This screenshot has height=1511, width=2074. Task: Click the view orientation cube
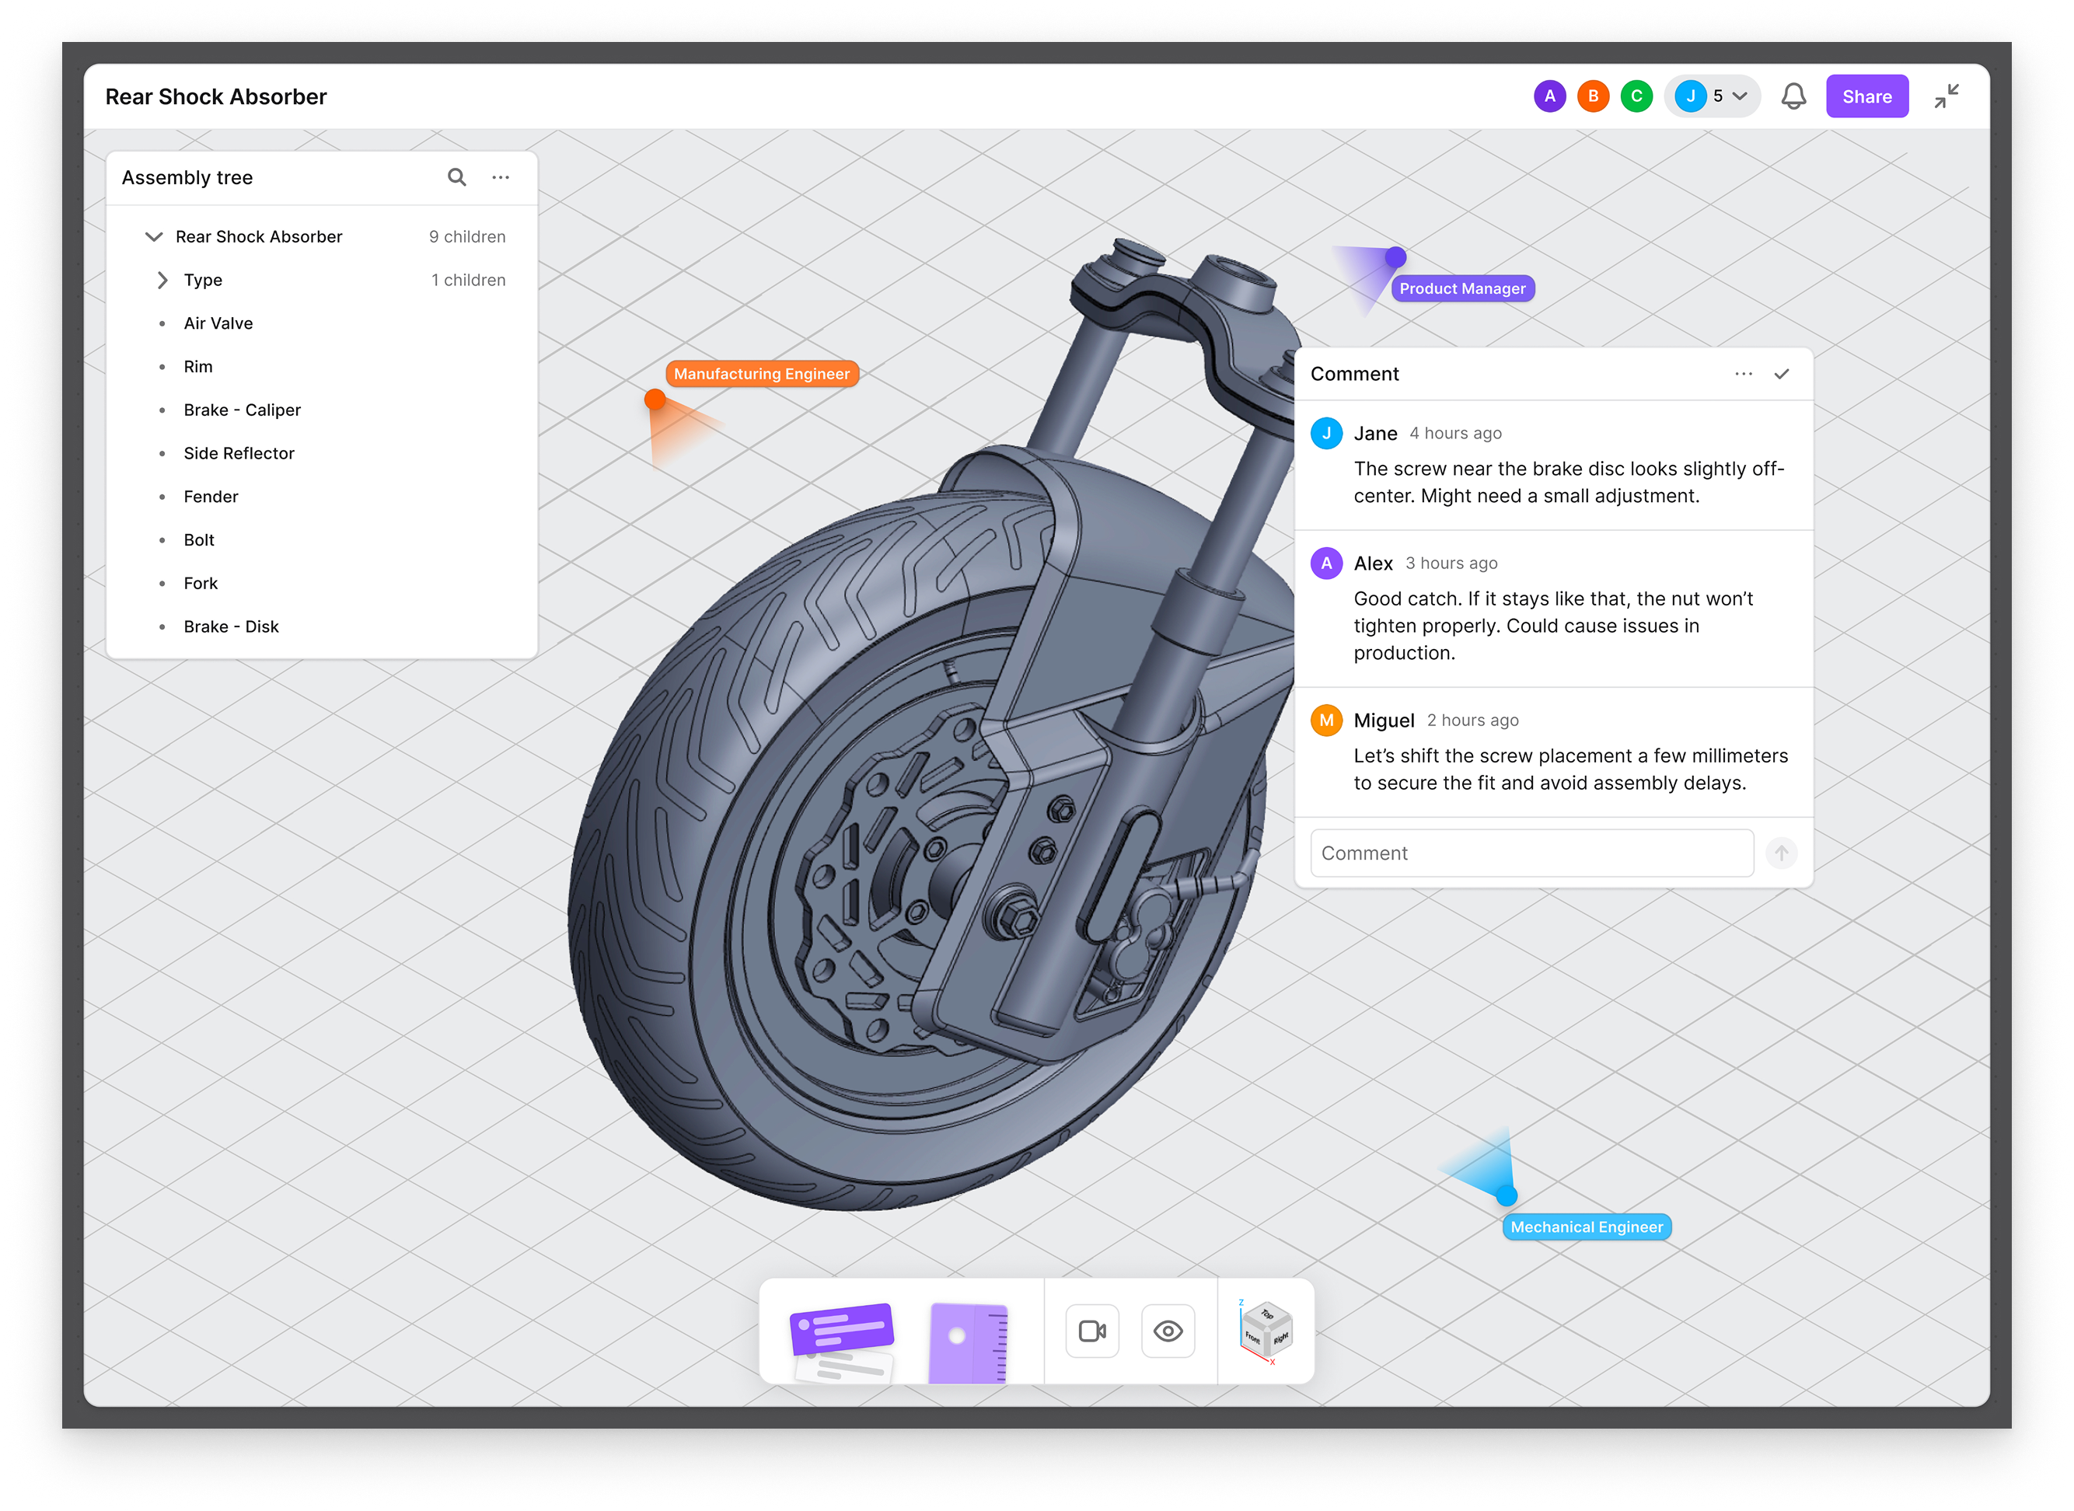[1266, 1331]
